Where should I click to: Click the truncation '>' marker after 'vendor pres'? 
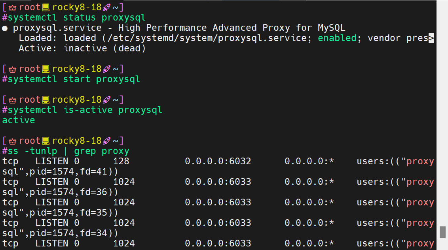pos(431,38)
